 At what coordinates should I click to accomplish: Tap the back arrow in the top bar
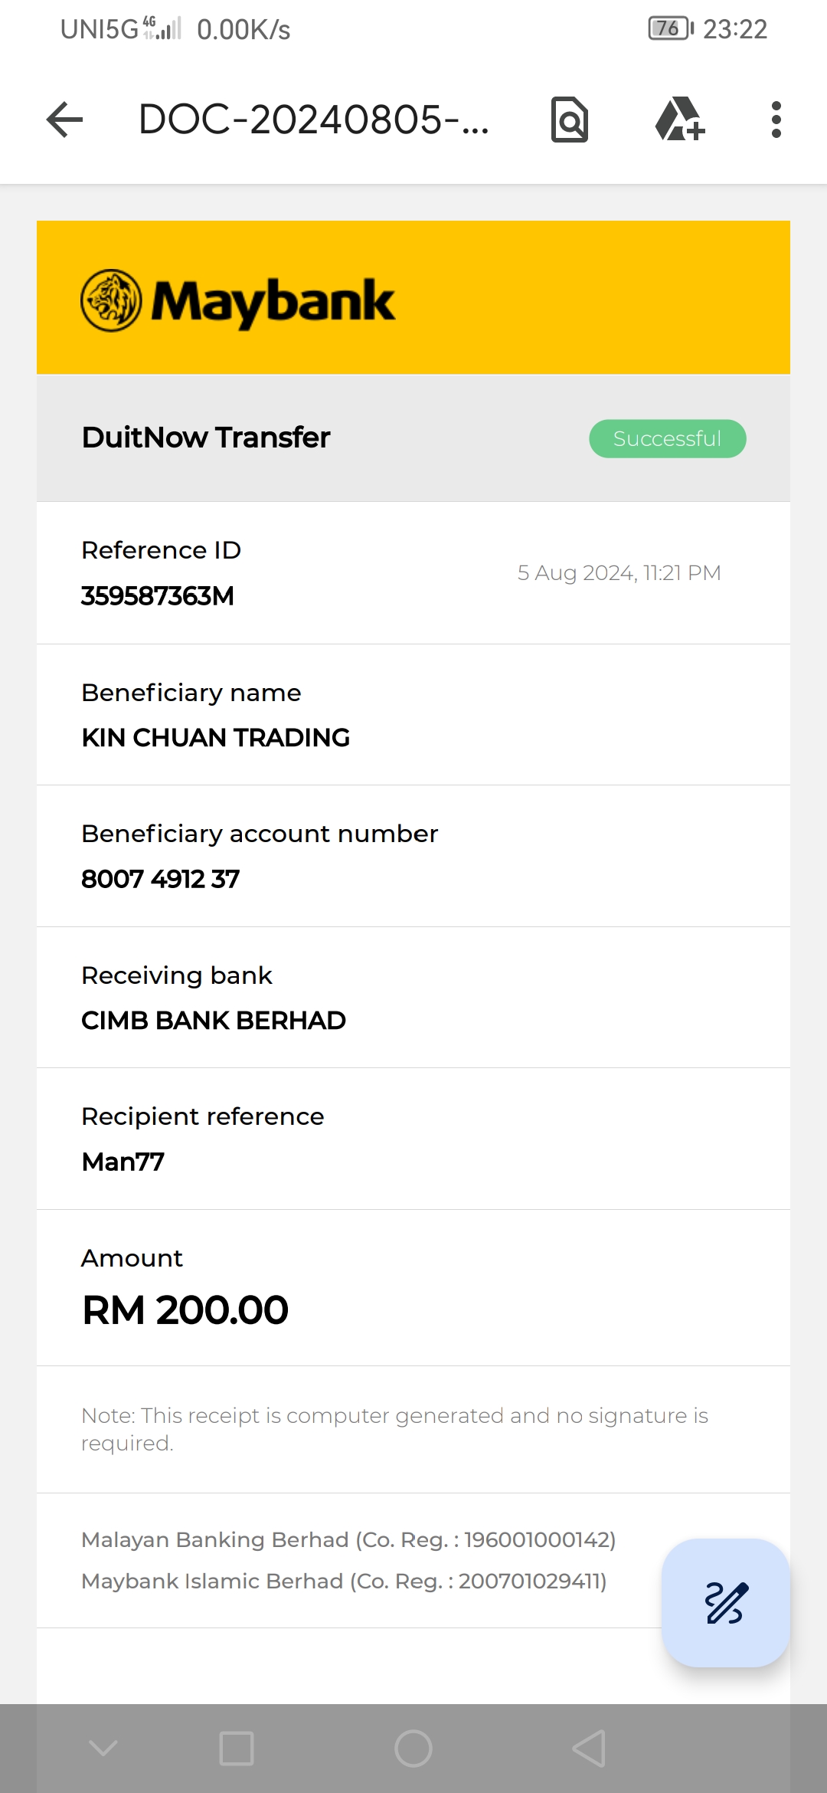(64, 120)
